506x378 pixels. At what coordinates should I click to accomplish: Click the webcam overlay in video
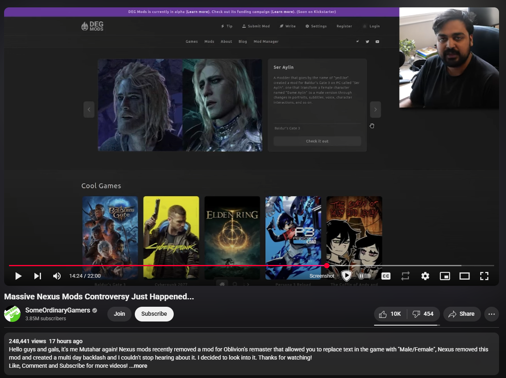449,58
